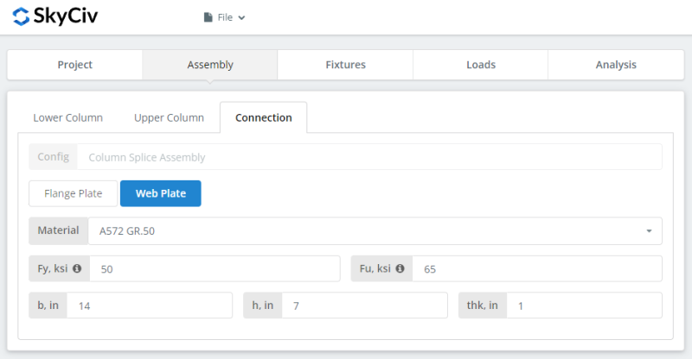
Task: Click the Connection sub-tab
Action: (263, 117)
